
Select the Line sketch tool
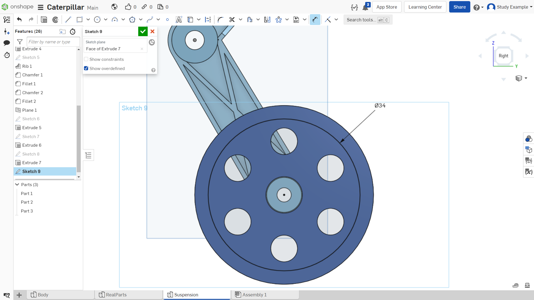point(68,20)
